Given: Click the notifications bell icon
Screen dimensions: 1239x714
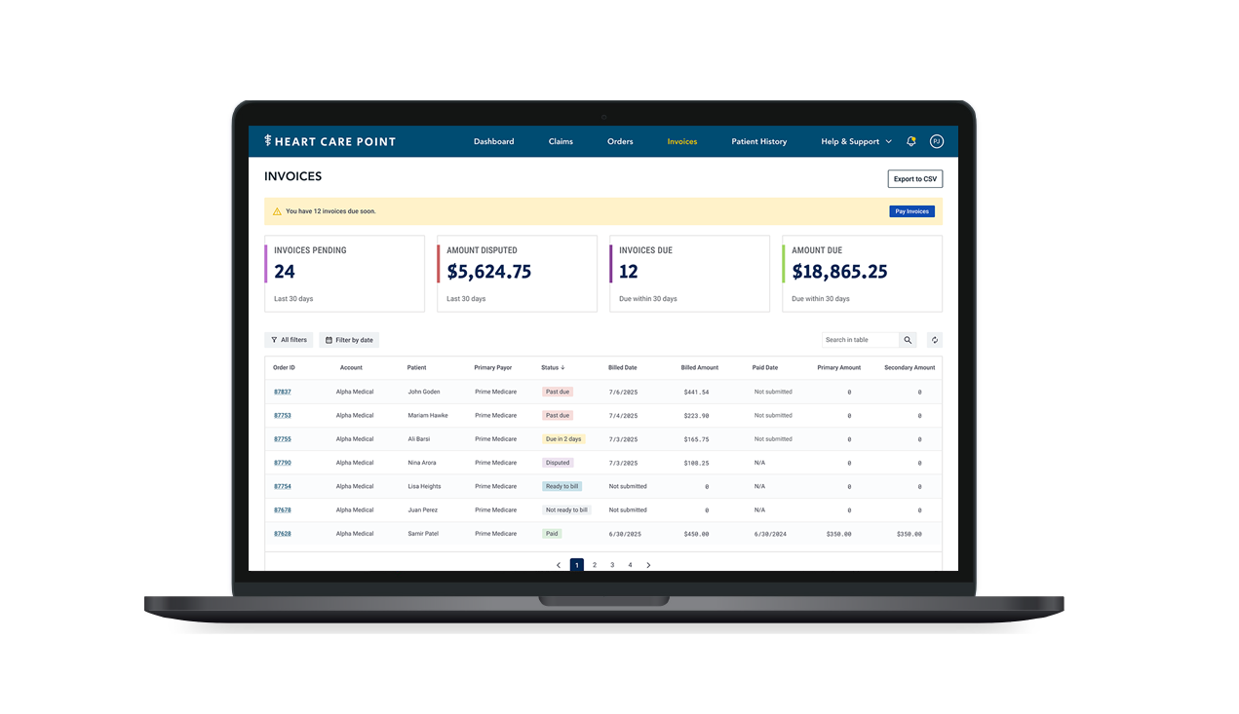Looking at the screenshot, I should pos(910,141).
